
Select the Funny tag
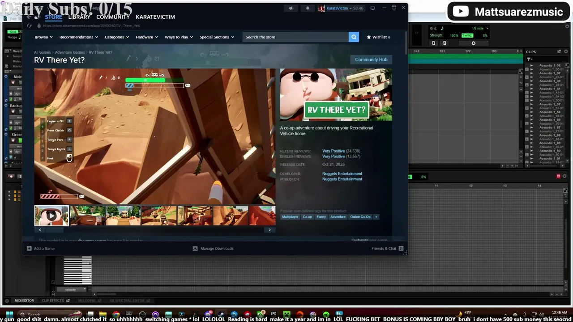pos(321,217)
